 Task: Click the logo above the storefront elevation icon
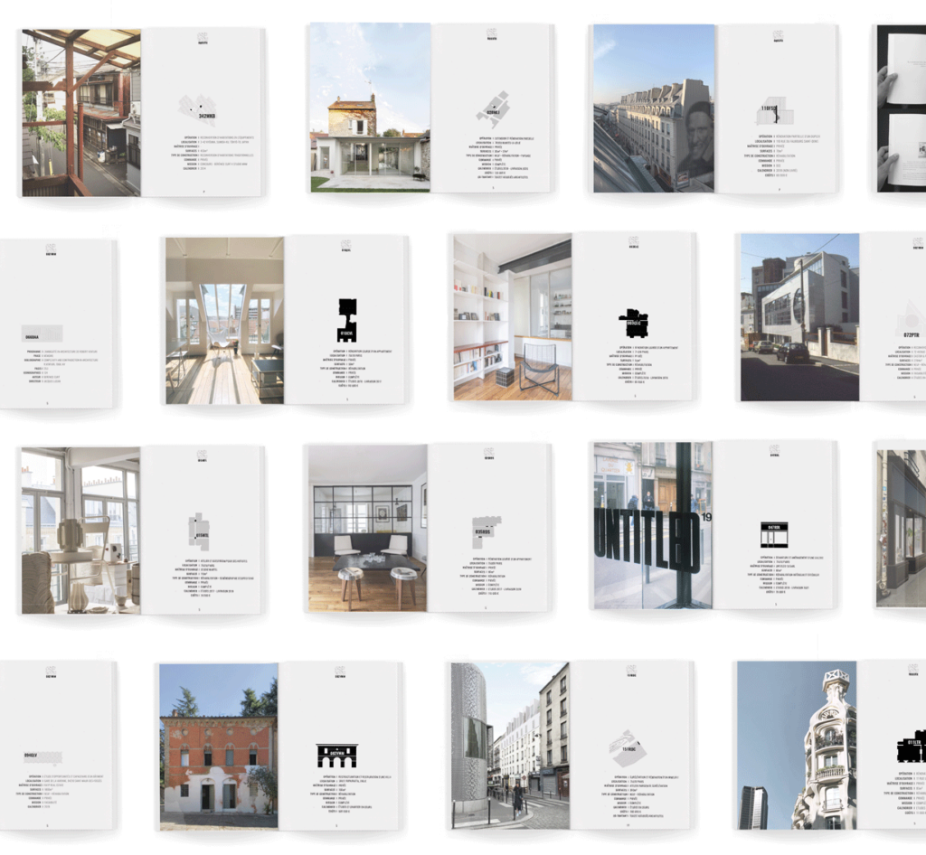pos(775,451)
